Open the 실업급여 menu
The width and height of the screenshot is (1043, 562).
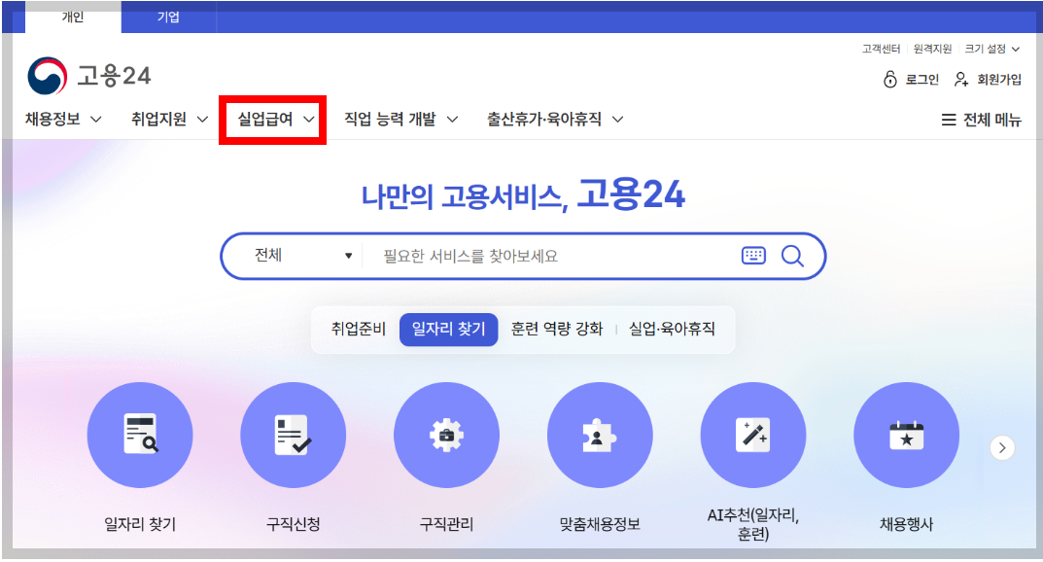[x=272, y=119]
